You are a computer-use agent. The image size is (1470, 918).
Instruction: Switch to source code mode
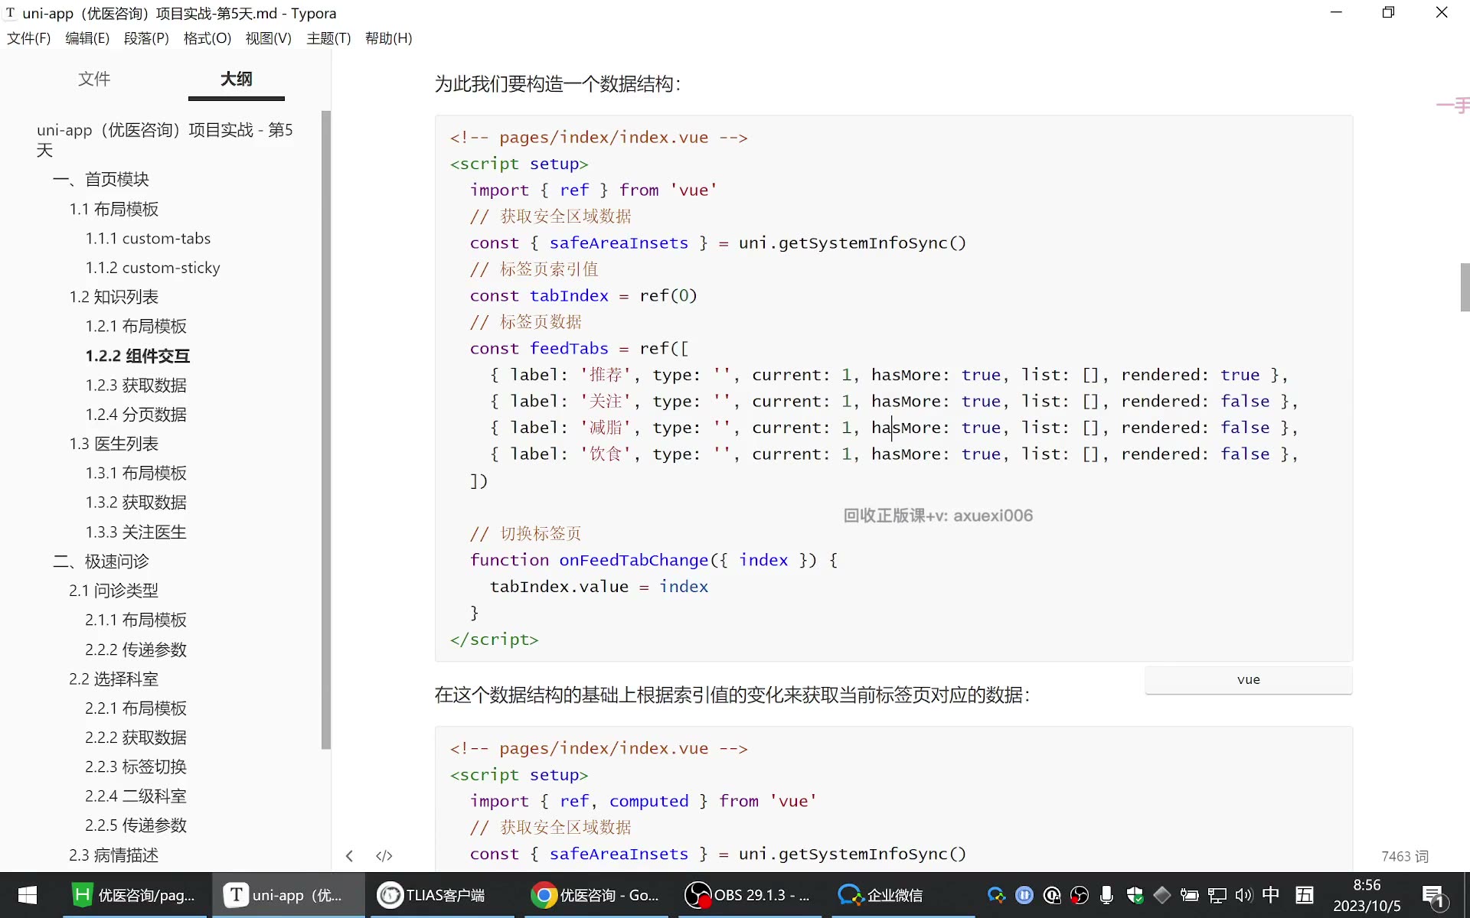pos(384,856)
